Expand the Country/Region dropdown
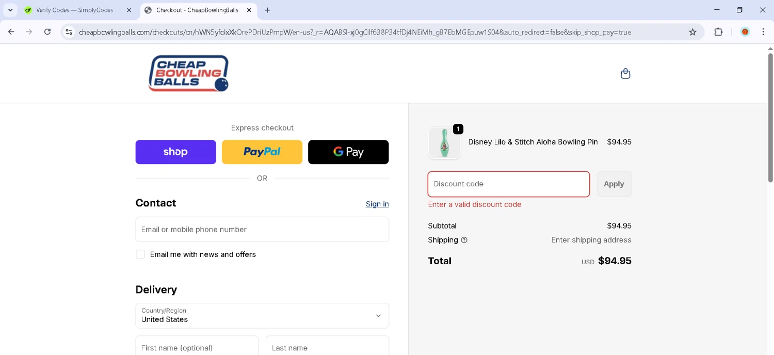 coord(262,315)
